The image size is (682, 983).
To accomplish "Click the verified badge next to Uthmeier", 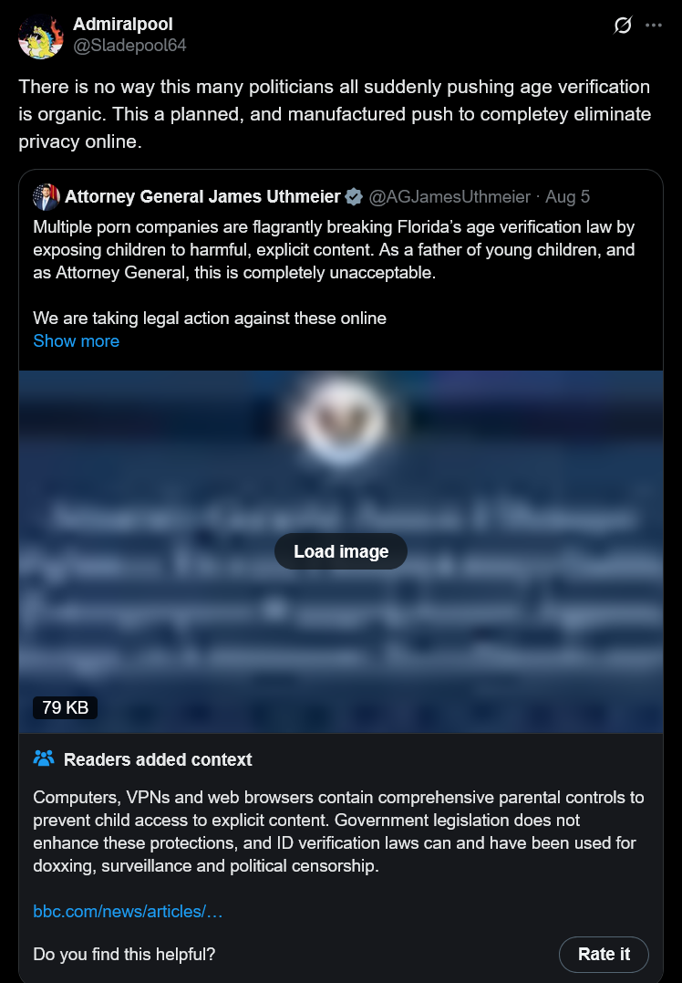I will tap(354, 197).
